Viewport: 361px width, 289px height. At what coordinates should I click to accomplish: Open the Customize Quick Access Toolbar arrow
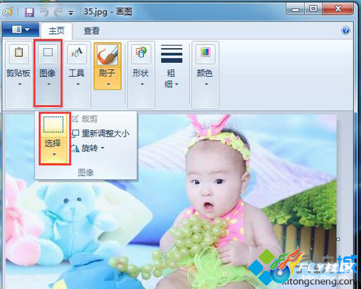pyautogui.click(x=71, y=13)
